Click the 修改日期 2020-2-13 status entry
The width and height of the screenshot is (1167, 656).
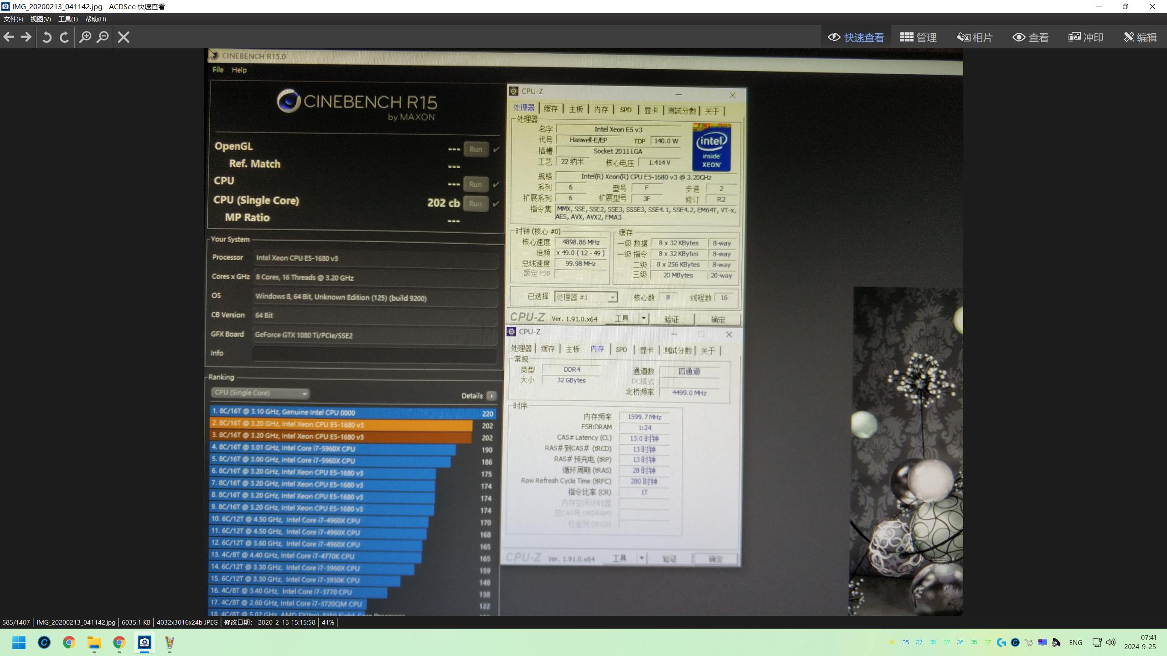click(x=269, y=622)
